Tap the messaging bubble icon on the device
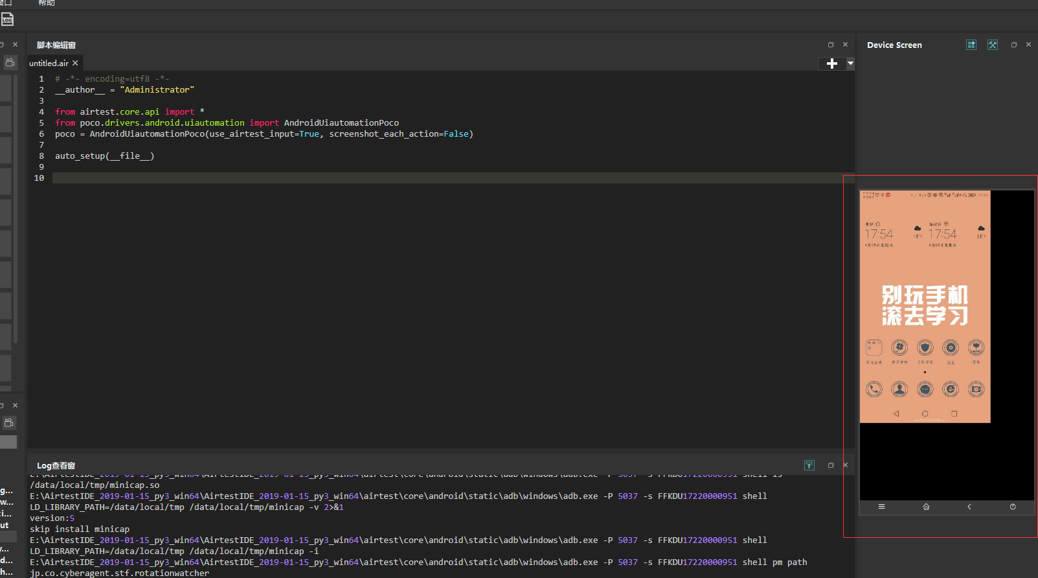Image resolution: width=1038 pixels, height=578 pixels. [925, 389]
